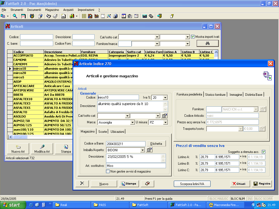Open the magnifier search toolbar icon
Screen dimensions: 279x209
[x=15, y=16]
